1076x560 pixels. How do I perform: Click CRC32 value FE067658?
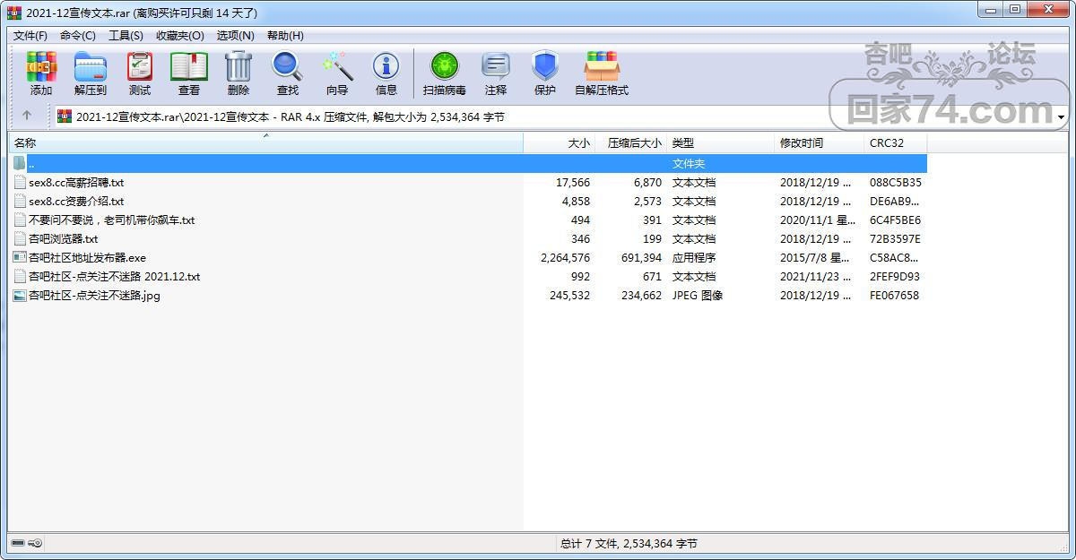[894, 295]
